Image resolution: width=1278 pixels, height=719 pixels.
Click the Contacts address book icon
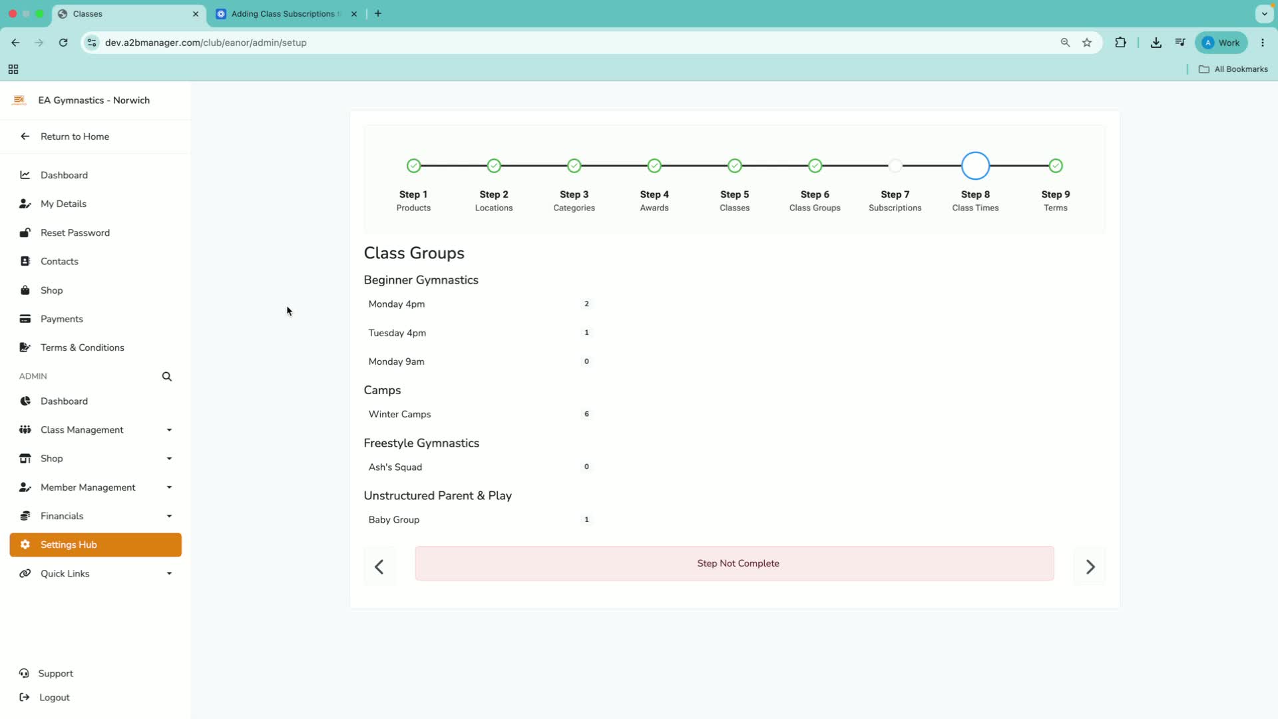(25, 261)
